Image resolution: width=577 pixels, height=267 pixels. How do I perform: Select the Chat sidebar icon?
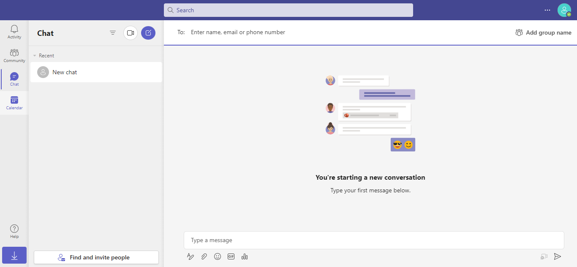[x=14, y=79]
